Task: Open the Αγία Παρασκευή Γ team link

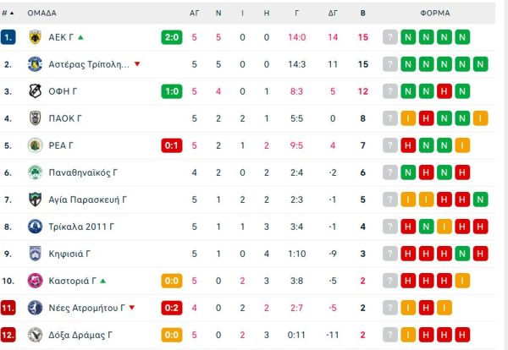Action: [x=89, y=200]
